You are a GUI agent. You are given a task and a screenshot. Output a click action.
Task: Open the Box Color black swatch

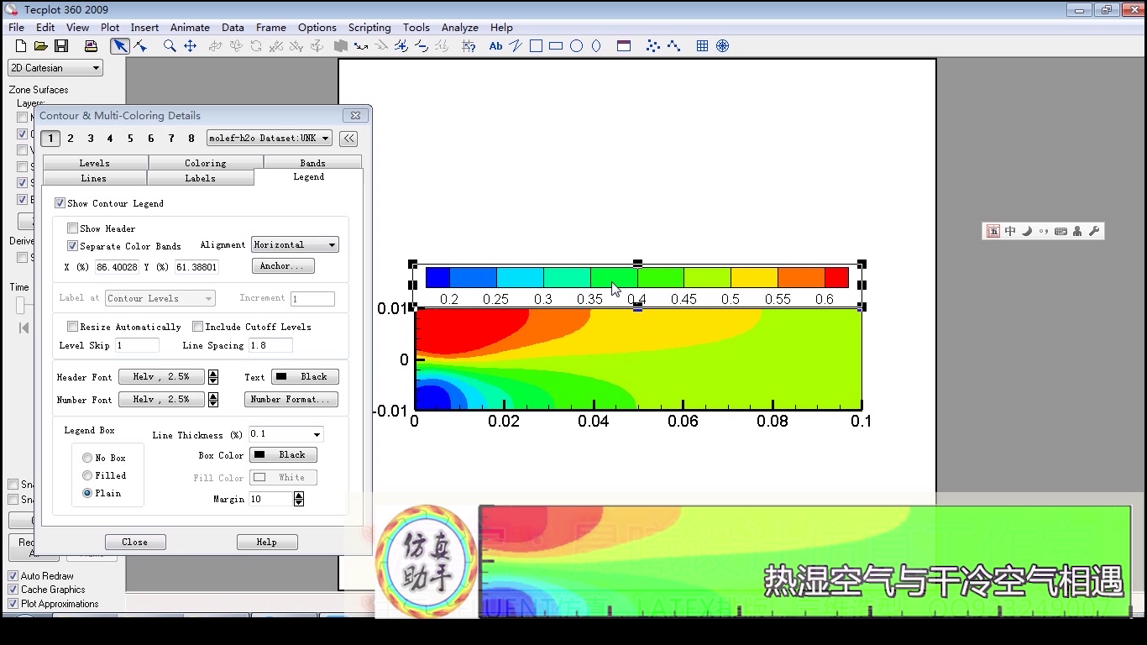click(x=284, y=455)
